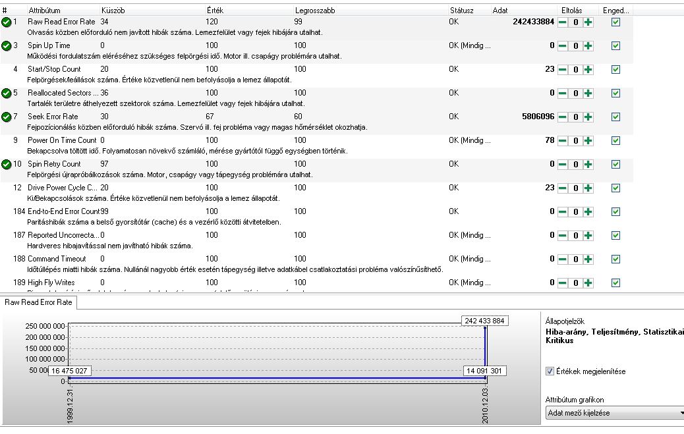The image size is (684, 434).
Task: Increase offset for Reallocated Sectors
Action: (588, 94)
